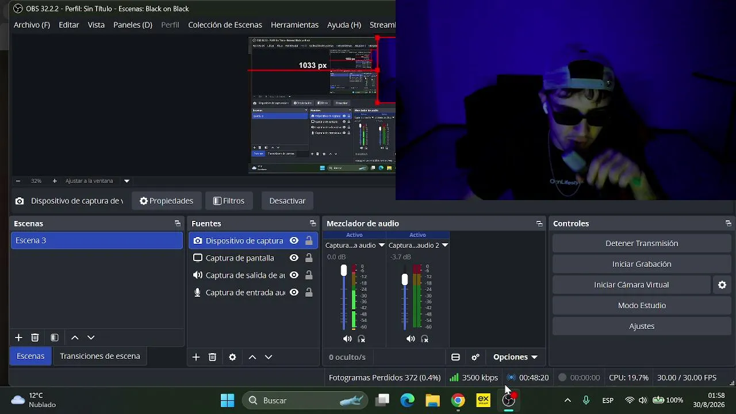
Task: Open Google Chrome from taskbar
Action: (458, 400)
